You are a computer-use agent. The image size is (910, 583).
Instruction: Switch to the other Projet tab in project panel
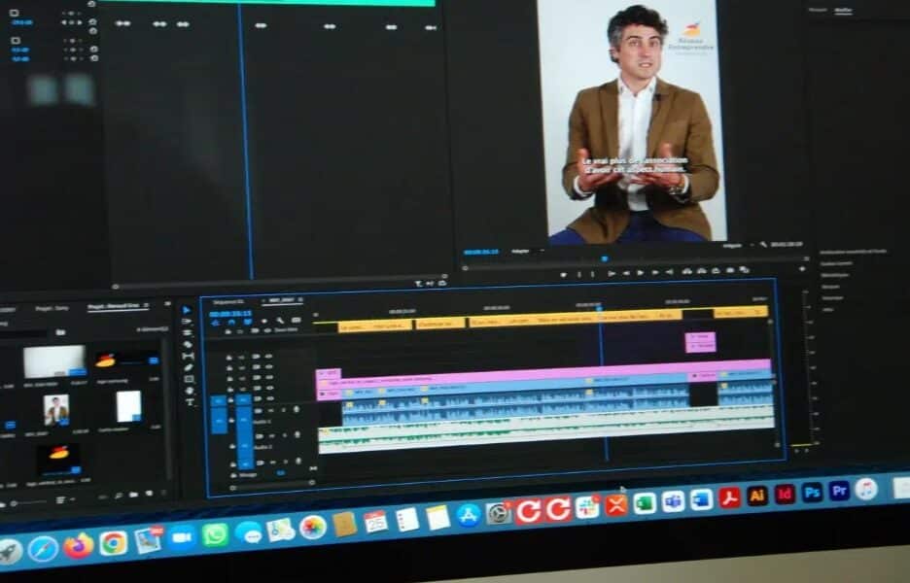[x=52, y=308]
